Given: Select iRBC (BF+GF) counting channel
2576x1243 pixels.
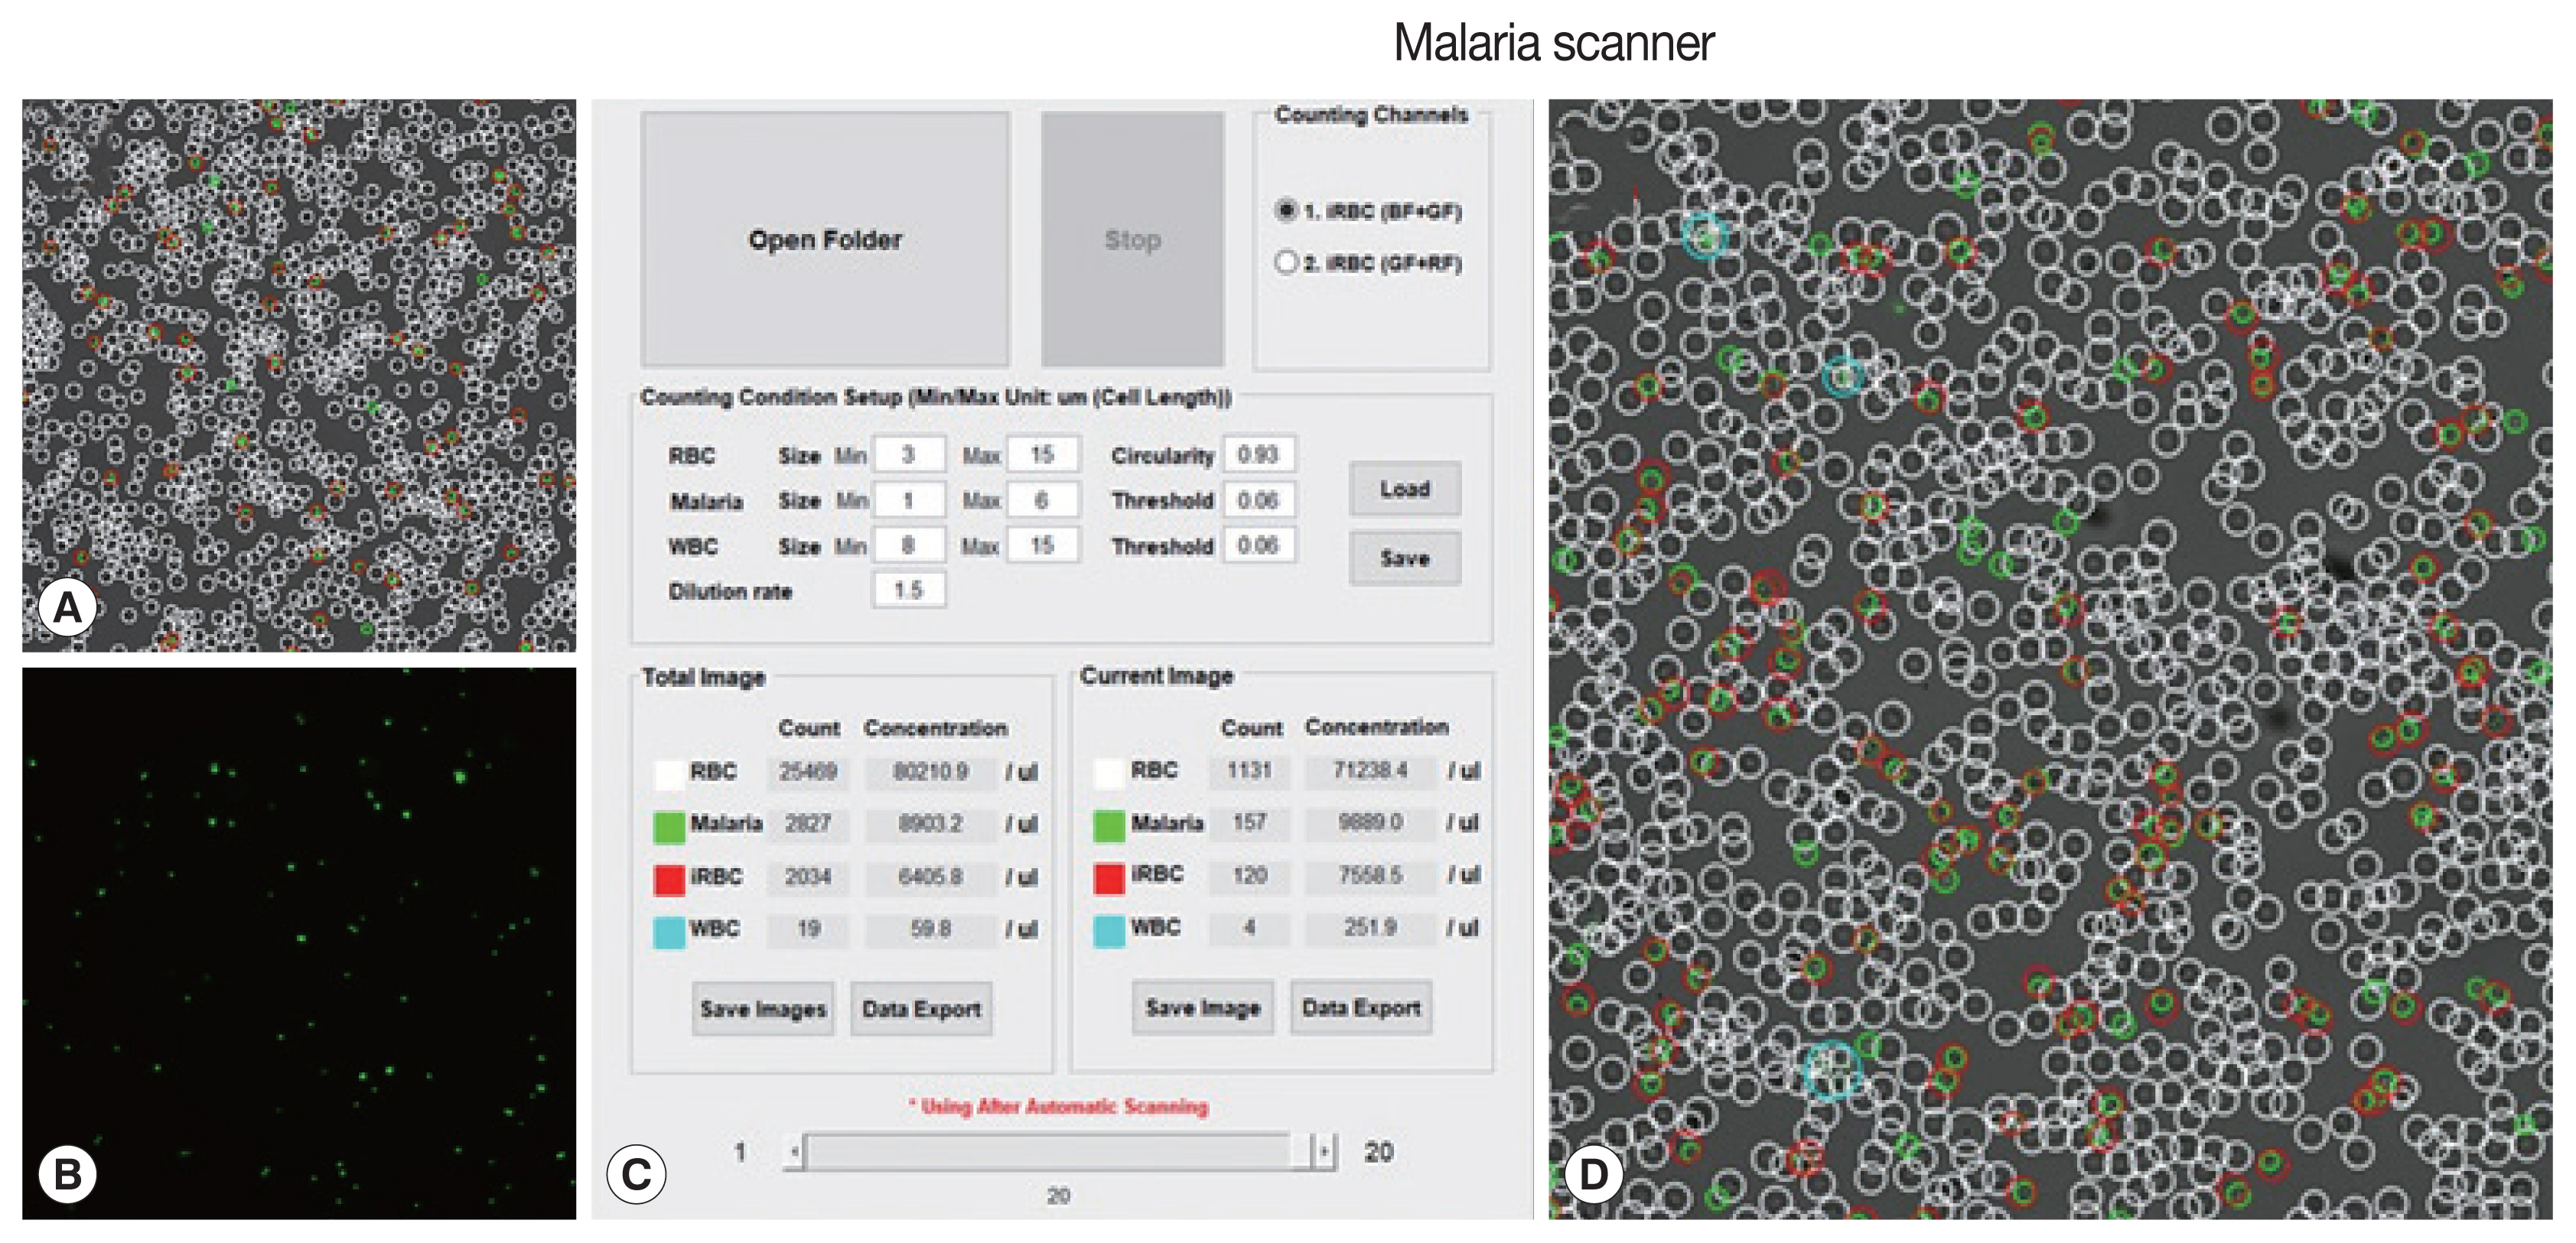Looking at the screenshot, I should click(1286, 211).
